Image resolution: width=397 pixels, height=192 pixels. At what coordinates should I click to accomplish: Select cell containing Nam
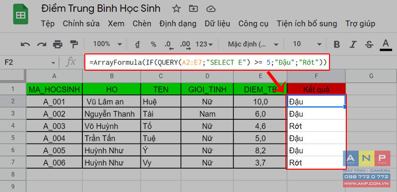[x=207, y=114]
